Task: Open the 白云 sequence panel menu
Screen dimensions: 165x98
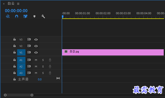Action: tap(18, 4)
